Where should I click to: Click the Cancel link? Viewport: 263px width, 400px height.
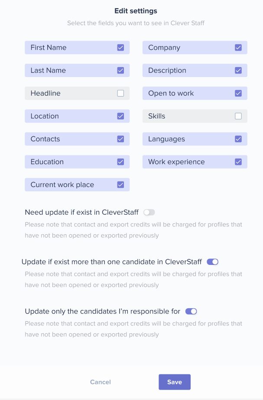click(101, 382)
